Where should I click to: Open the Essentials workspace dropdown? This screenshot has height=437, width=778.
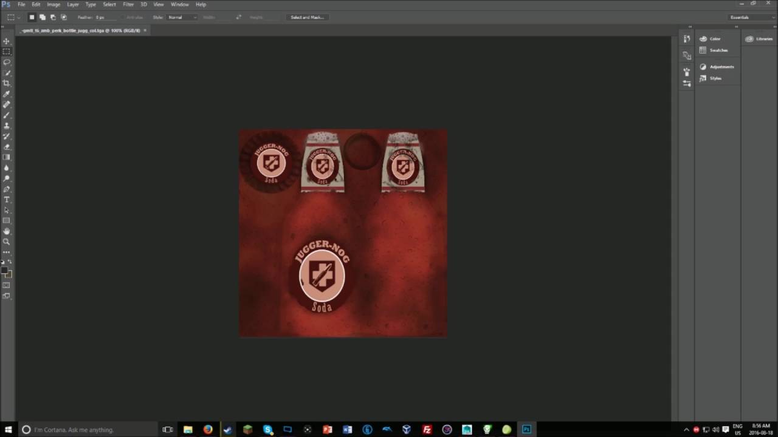(751, 17)
